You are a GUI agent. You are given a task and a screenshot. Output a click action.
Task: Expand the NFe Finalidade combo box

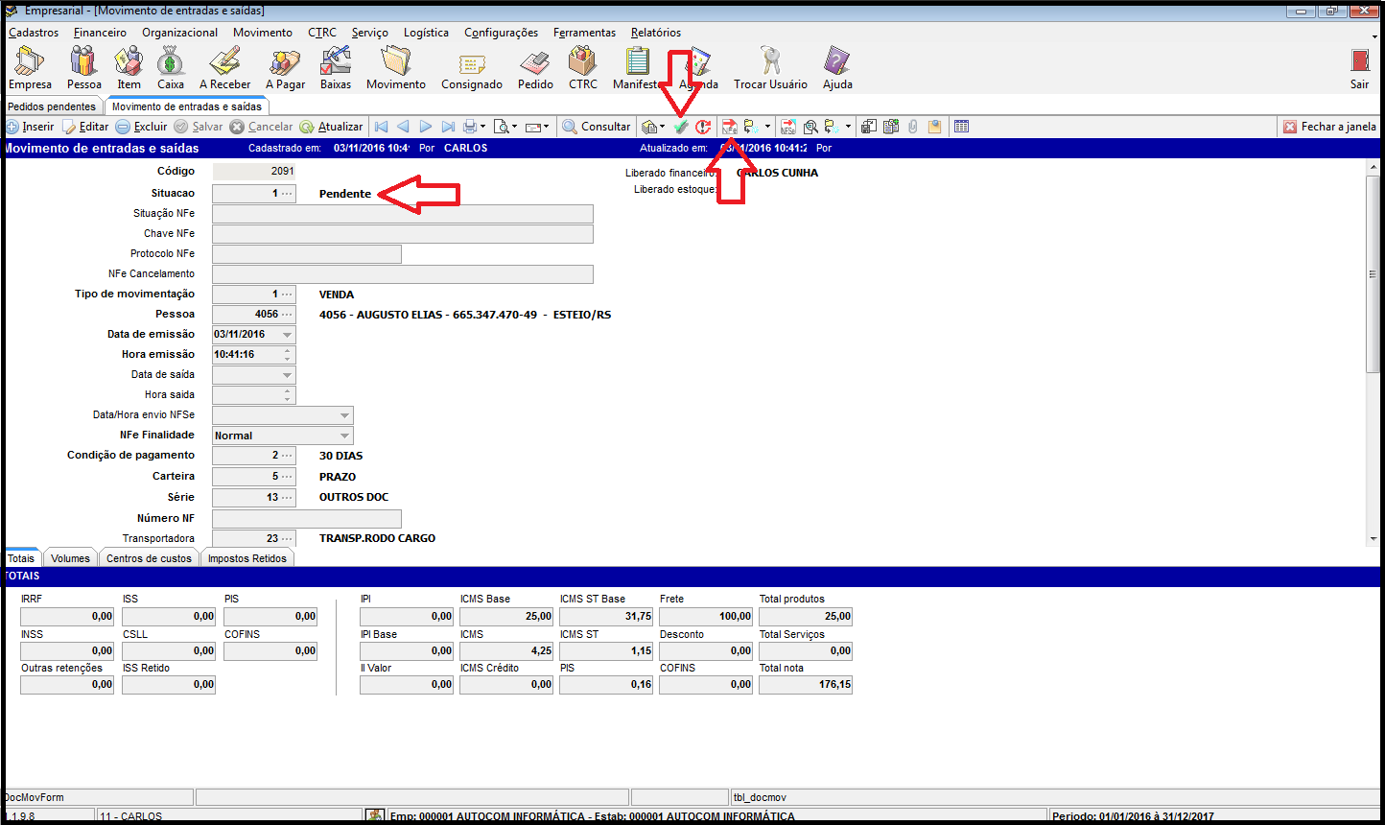(344, 436)
